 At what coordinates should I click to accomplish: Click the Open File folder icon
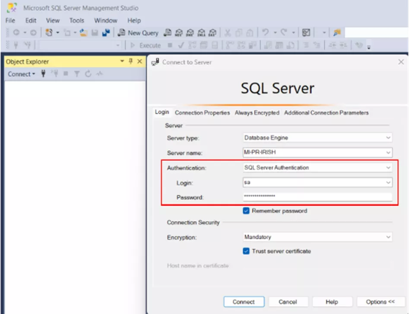[x=83, y=32]
